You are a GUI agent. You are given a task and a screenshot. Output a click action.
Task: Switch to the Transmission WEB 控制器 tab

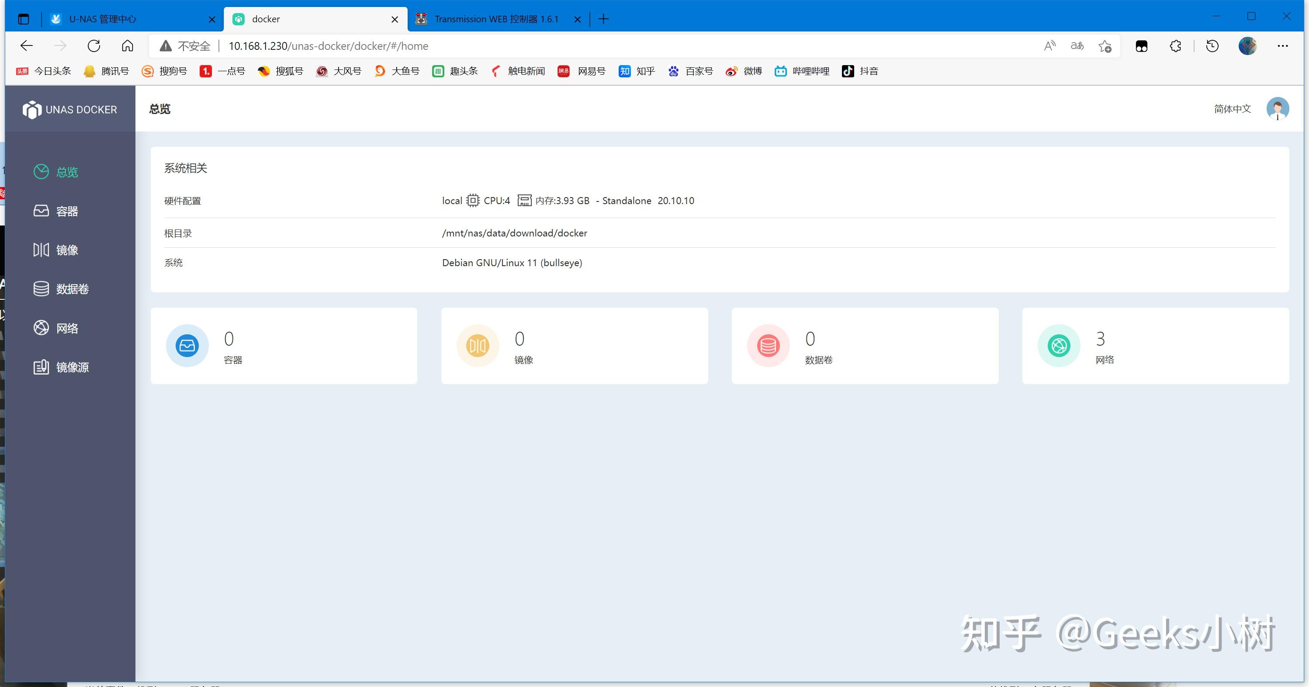(496, 19)
